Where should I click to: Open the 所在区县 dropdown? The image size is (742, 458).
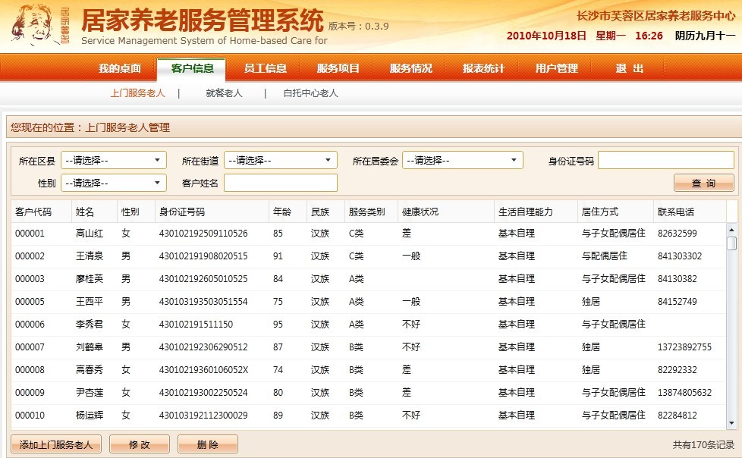(x=113, y=160)
